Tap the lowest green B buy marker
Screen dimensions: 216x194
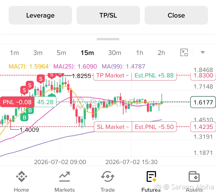pyautogui.click(x=24, y=117)
